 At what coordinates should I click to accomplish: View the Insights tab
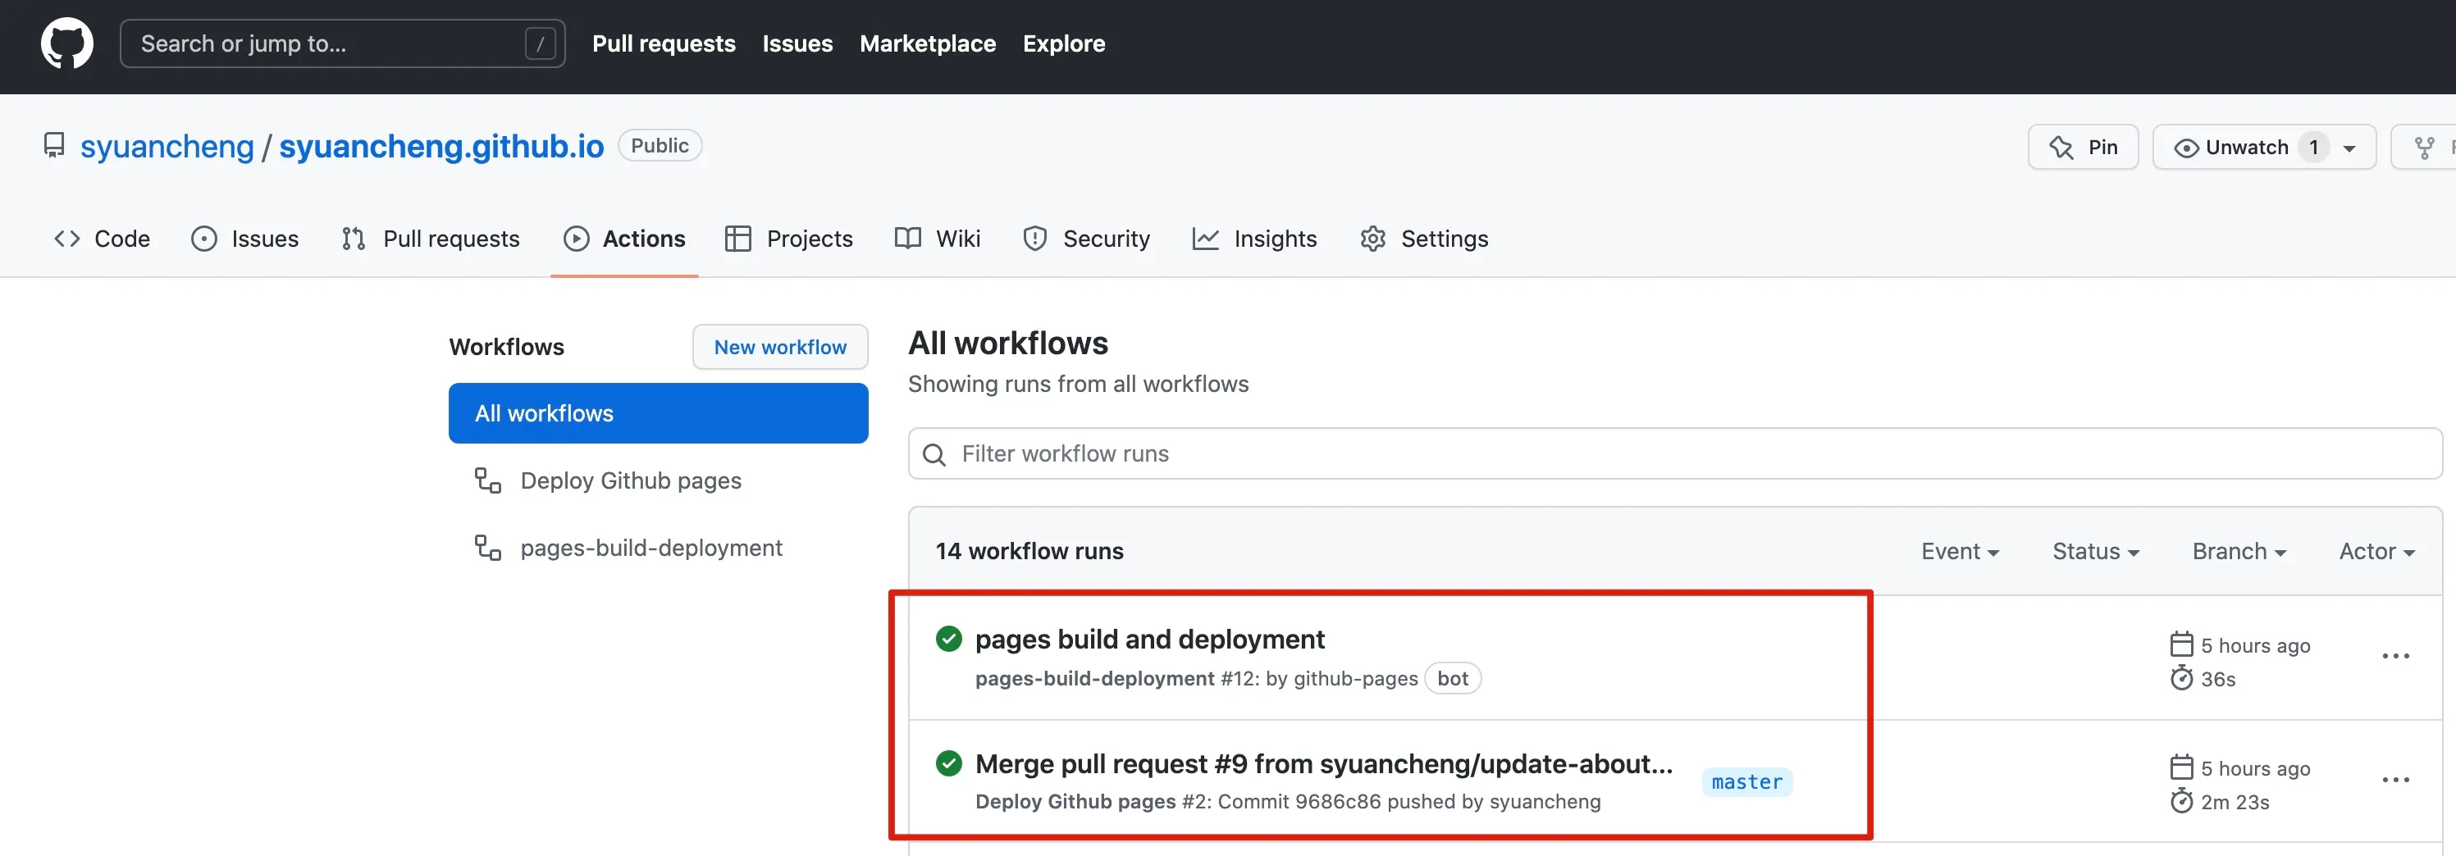pos(1255,239)
